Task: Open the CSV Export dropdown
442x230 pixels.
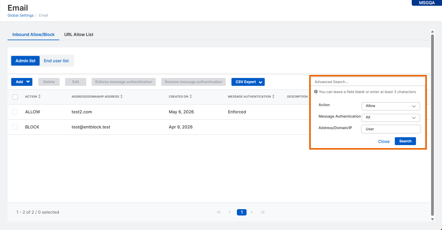Action: pos(248,82)
